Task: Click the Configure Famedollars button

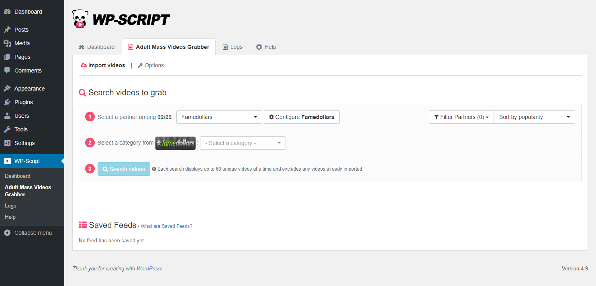Action: tap(302, 117)
